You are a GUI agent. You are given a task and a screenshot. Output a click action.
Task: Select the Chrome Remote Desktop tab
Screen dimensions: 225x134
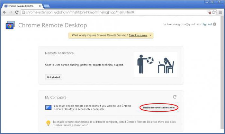pyautogui.click(x=22, y=6)
